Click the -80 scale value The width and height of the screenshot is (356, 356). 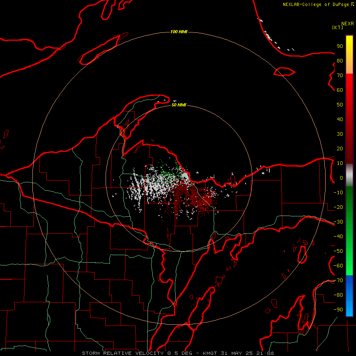(338, 295)
